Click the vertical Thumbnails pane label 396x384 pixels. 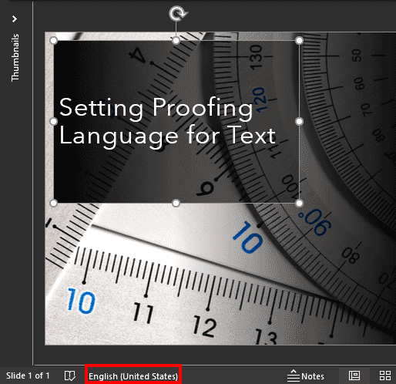(x=15, y=58)
